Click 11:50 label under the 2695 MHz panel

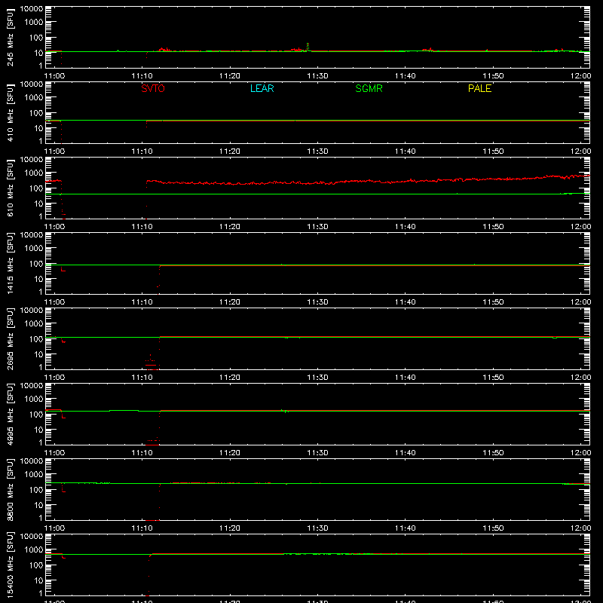click(x=493, y=378)
